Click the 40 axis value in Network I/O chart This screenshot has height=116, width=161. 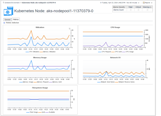[x=147, y=60]
